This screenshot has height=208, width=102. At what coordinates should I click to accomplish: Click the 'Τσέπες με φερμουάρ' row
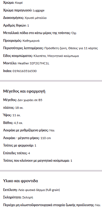click(x=20, y=146)
